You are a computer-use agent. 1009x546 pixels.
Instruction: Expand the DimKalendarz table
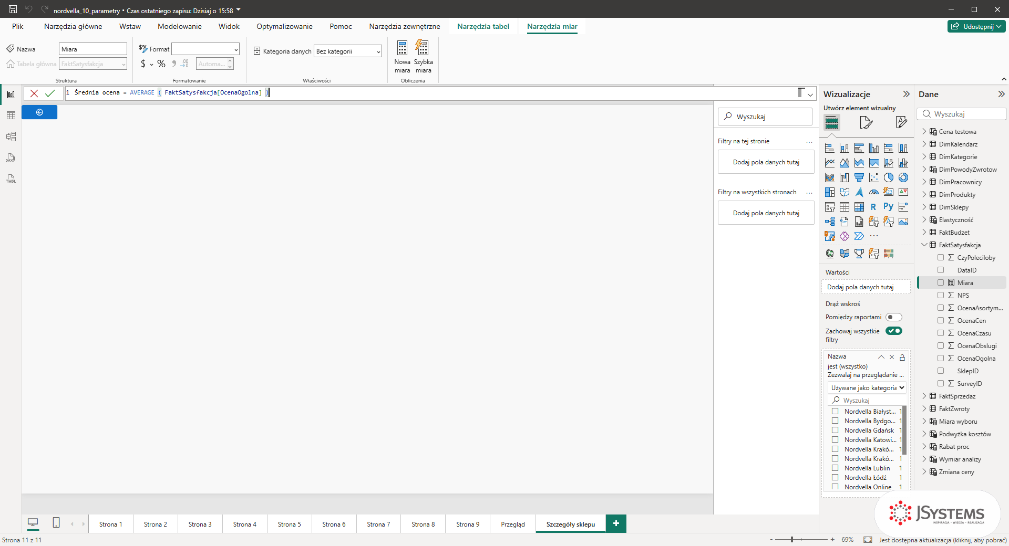pos(924,144)
